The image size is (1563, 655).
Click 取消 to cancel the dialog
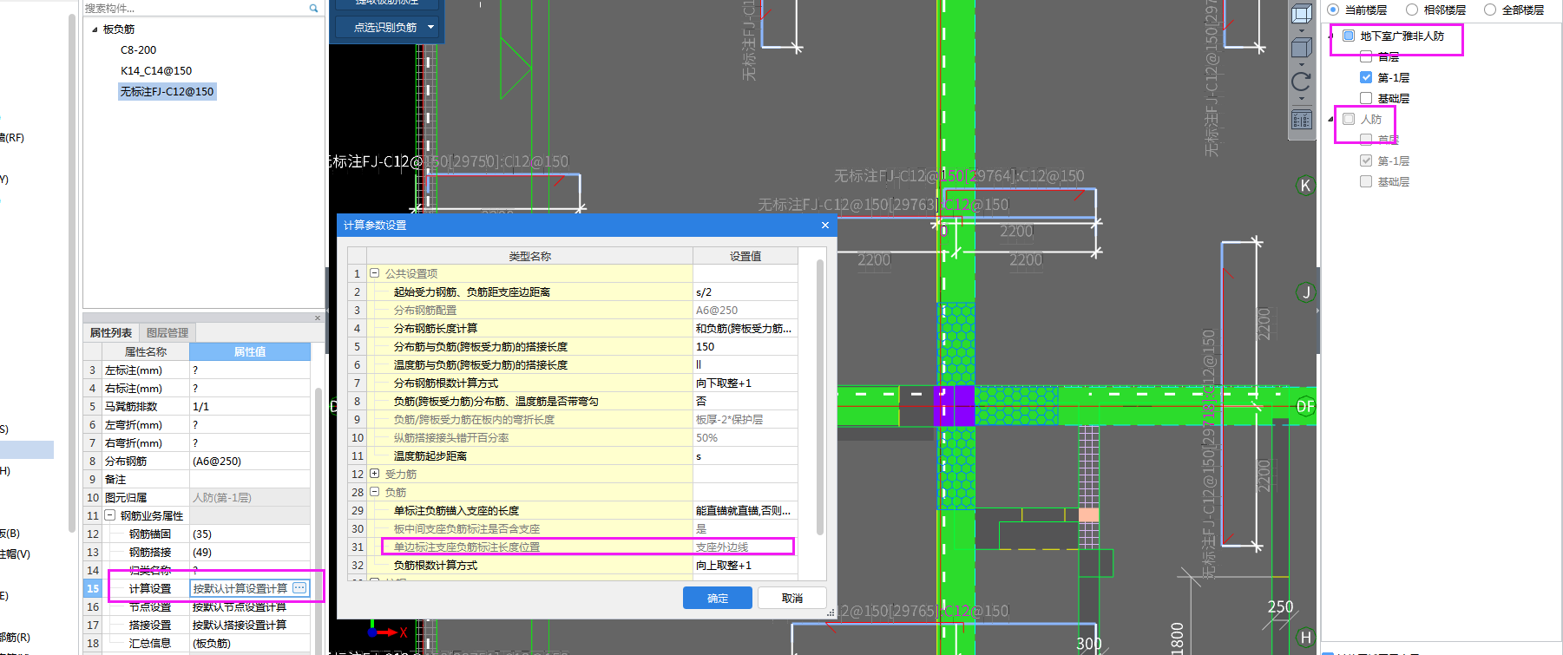click(792, 599)
